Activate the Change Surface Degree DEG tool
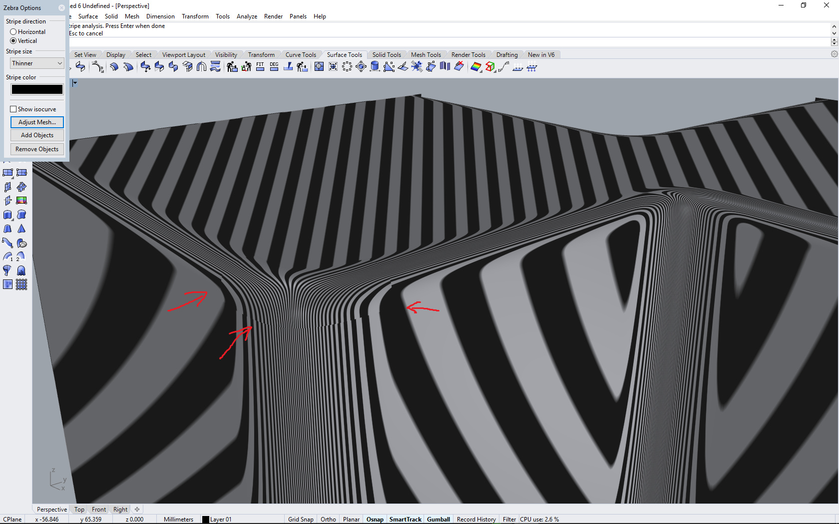The image size is (839, 524). pos(274,66)
